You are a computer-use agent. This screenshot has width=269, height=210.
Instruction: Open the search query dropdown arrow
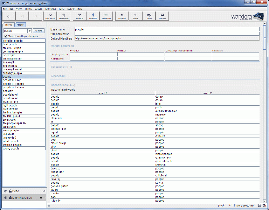pyautogui.click(x=30, y=31)
